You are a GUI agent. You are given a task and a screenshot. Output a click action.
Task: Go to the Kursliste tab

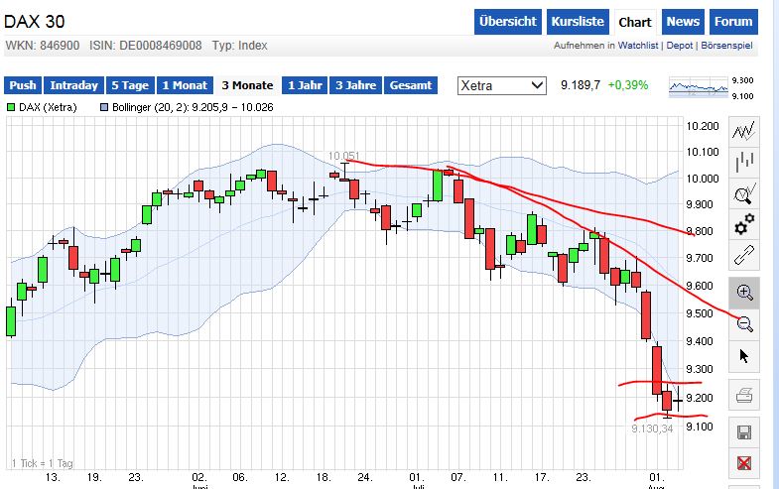577,22
